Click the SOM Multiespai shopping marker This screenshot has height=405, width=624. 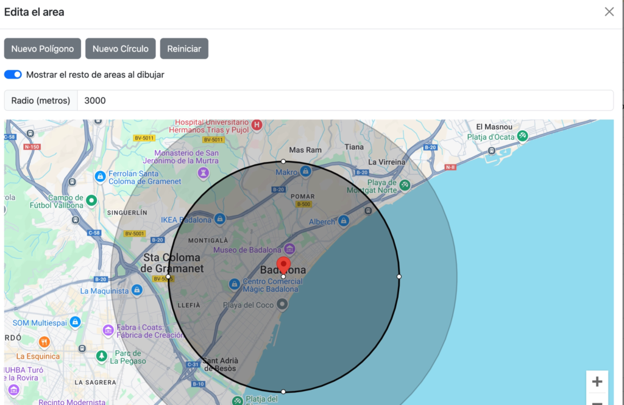pyautogui.click(x=75, y=322)
